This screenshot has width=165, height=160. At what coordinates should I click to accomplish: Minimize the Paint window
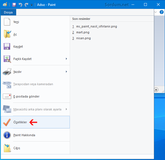[x=133, y=4]
